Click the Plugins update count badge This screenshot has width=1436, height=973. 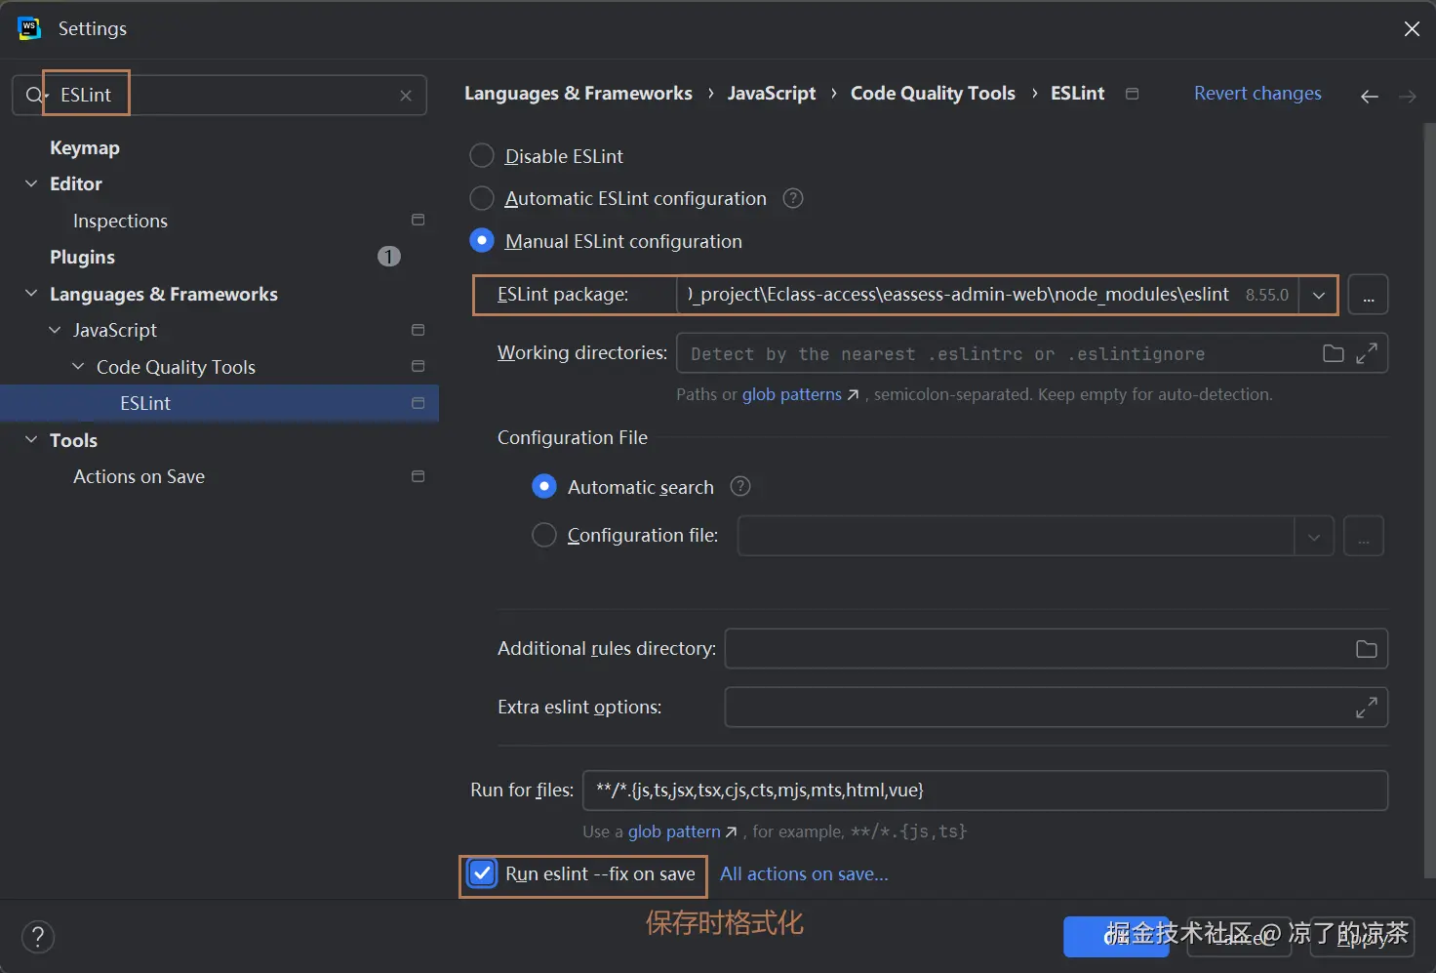click(x=389, y=257)
